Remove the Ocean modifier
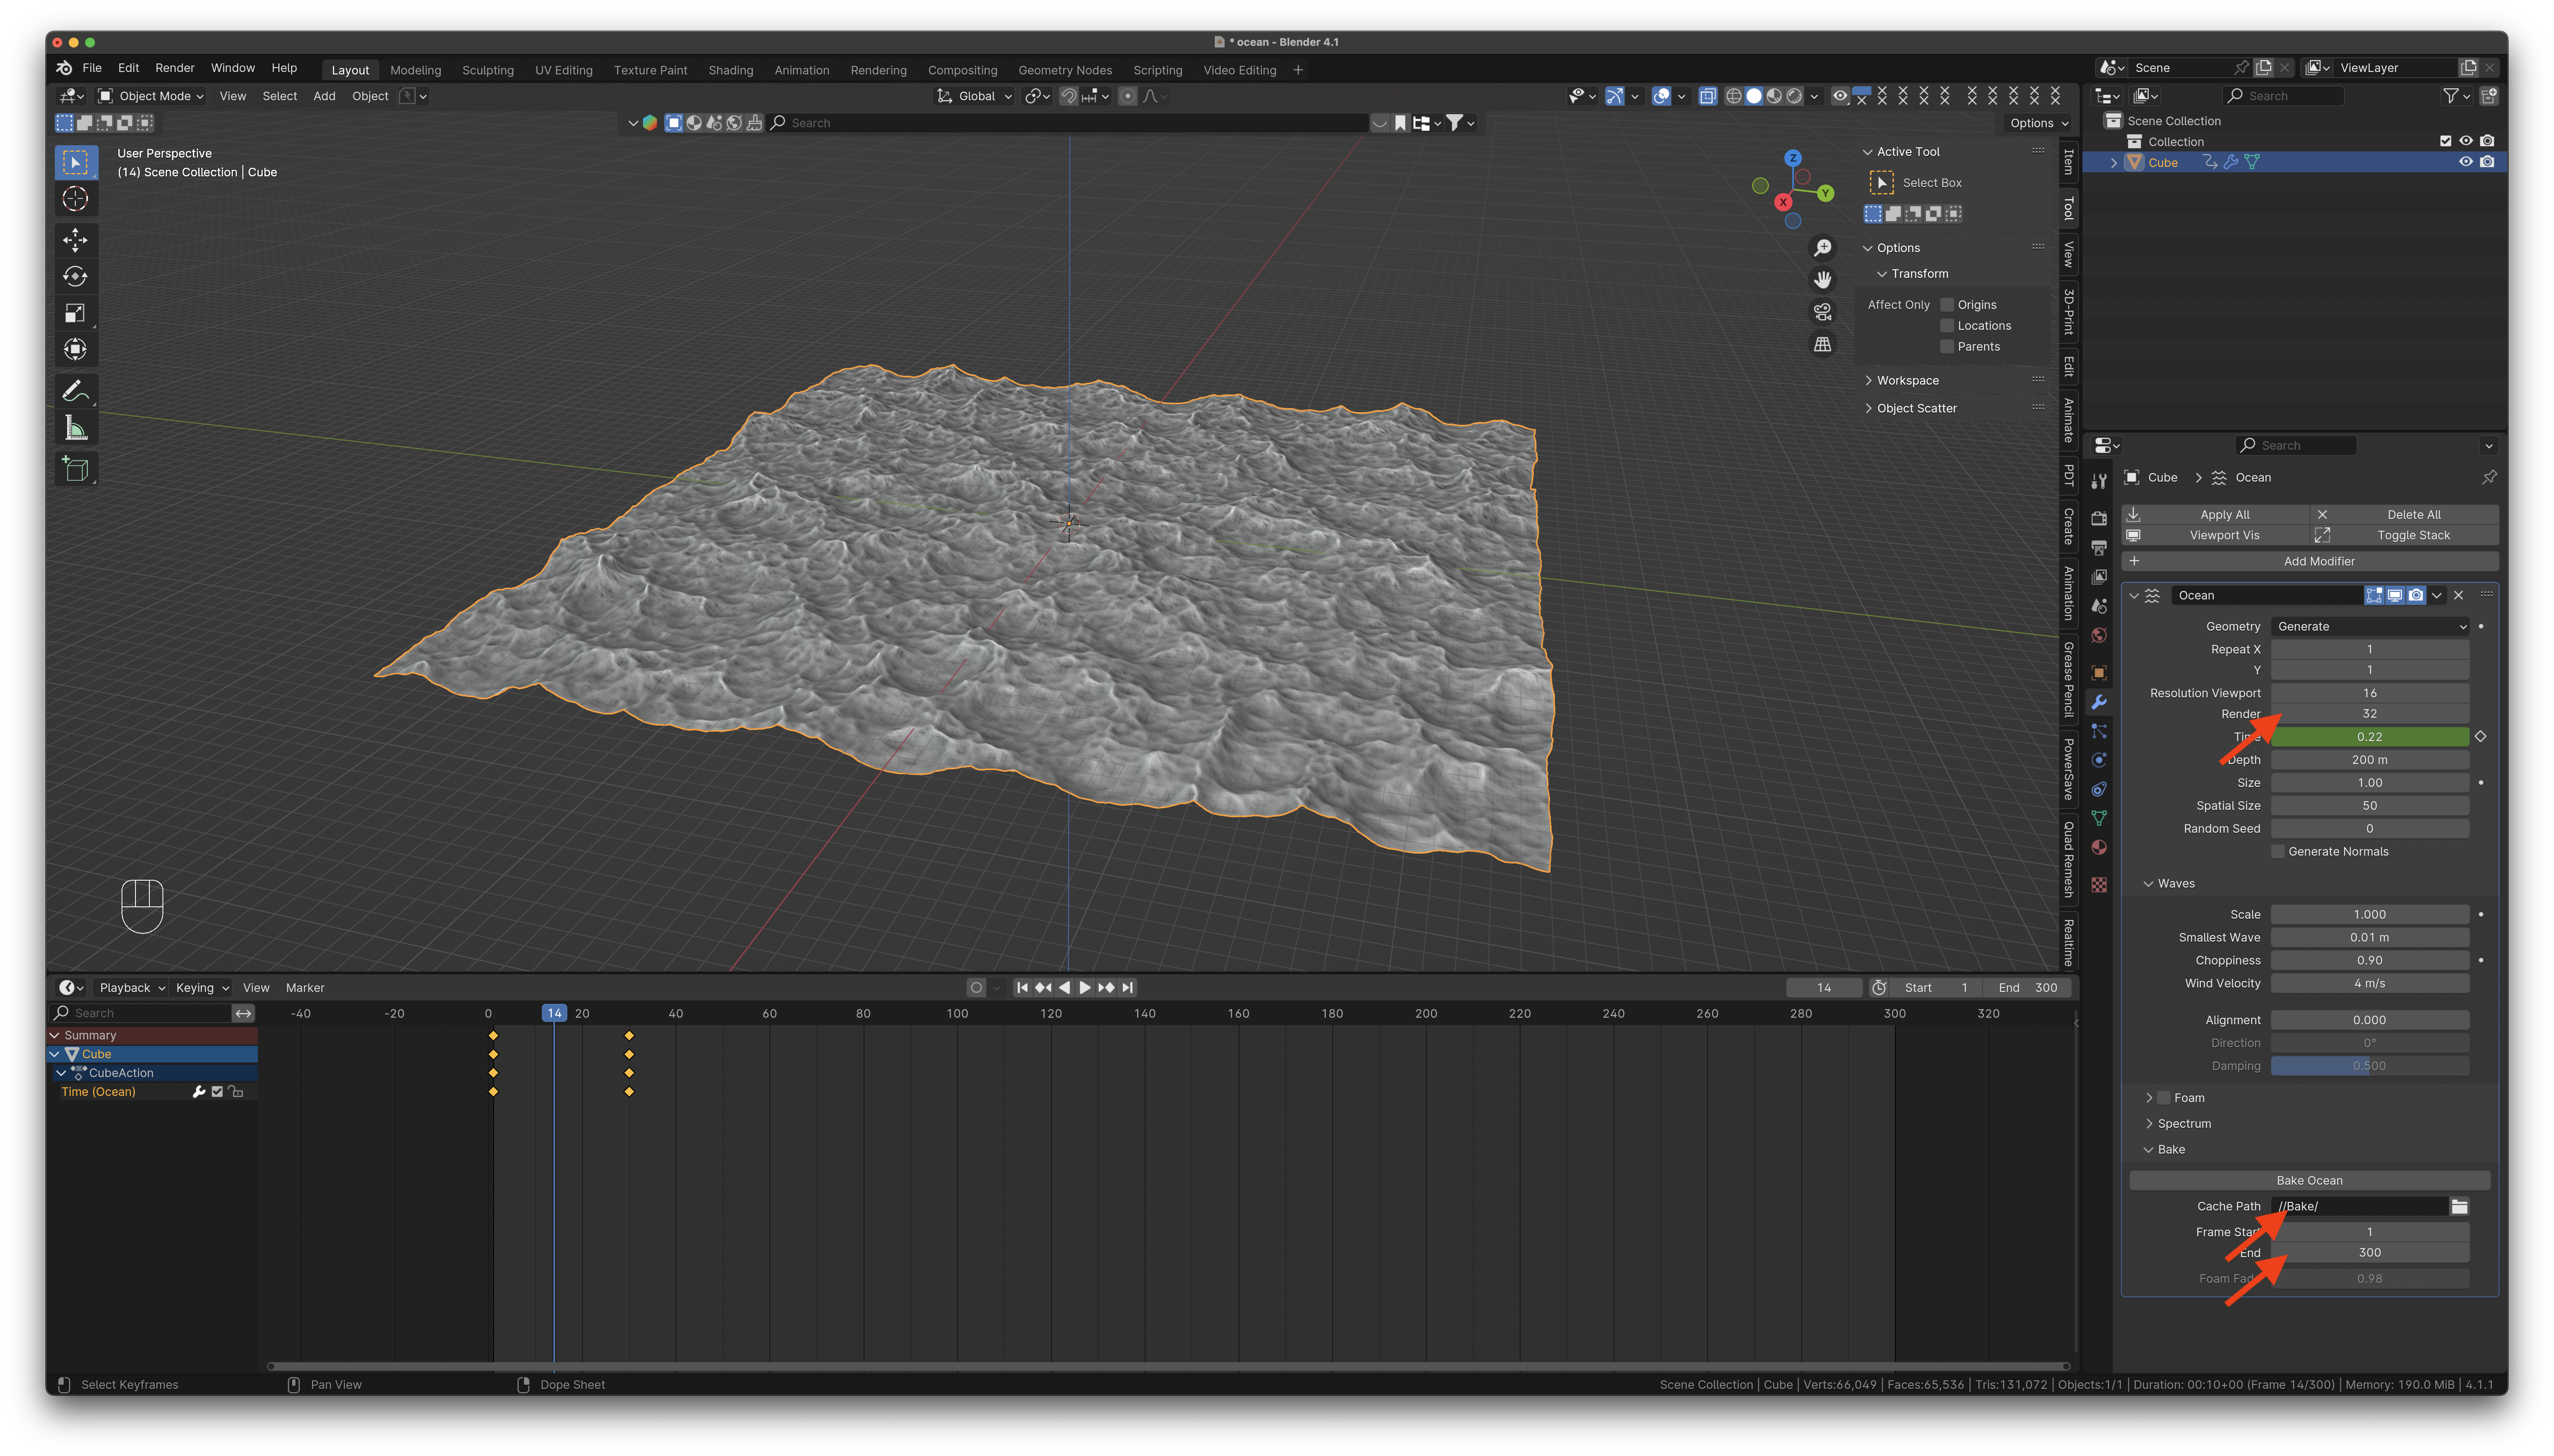This screenshot has height=1456, width=2554. [x=2458, y=596]
